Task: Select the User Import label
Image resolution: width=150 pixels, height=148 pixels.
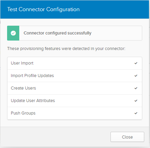Action: pyautogui.click(x=22, y=63)
